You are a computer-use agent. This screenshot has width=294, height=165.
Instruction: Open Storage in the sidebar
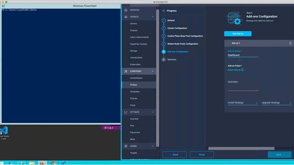(x=133, y=51)
